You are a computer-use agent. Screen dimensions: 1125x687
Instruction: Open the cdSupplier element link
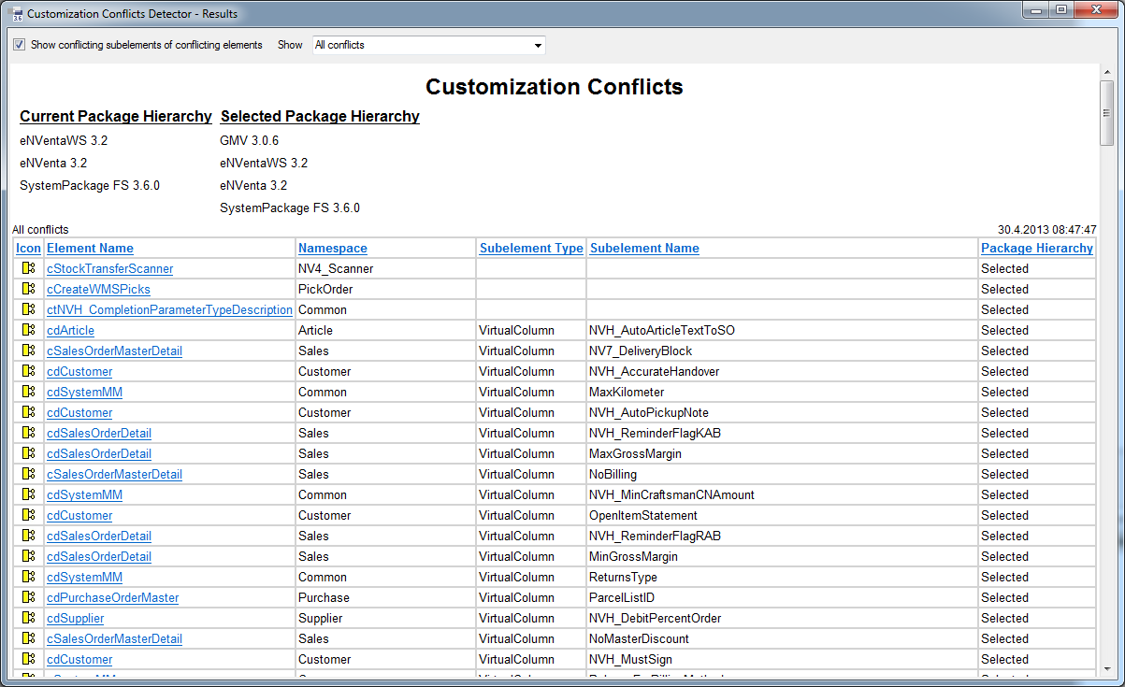pyautogui.click(x=75, y=618)
